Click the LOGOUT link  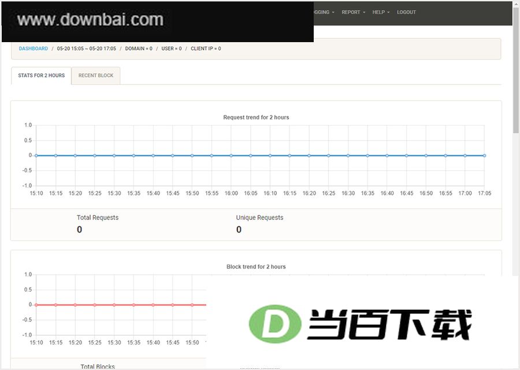406,12
